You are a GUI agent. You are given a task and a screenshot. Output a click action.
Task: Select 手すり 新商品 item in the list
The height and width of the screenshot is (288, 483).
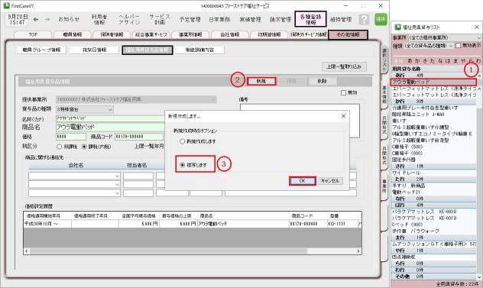[x=434, y=186]
